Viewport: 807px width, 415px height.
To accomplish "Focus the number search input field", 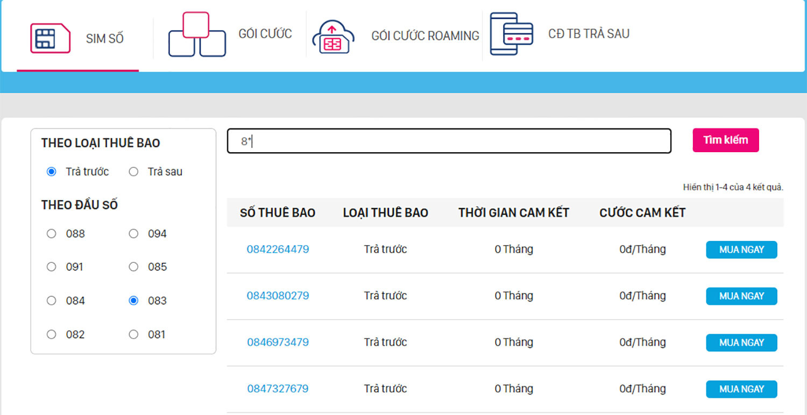I will click(449, 141).
